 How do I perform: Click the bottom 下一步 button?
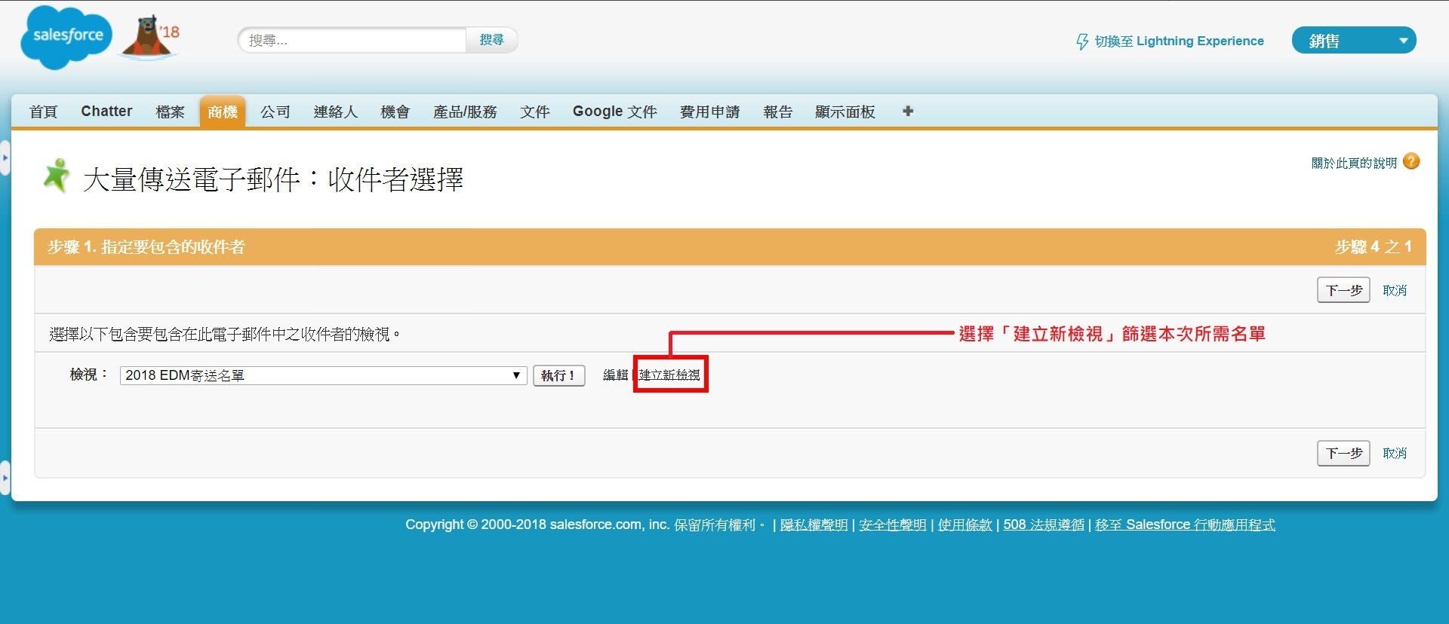tap(1343, 453)
